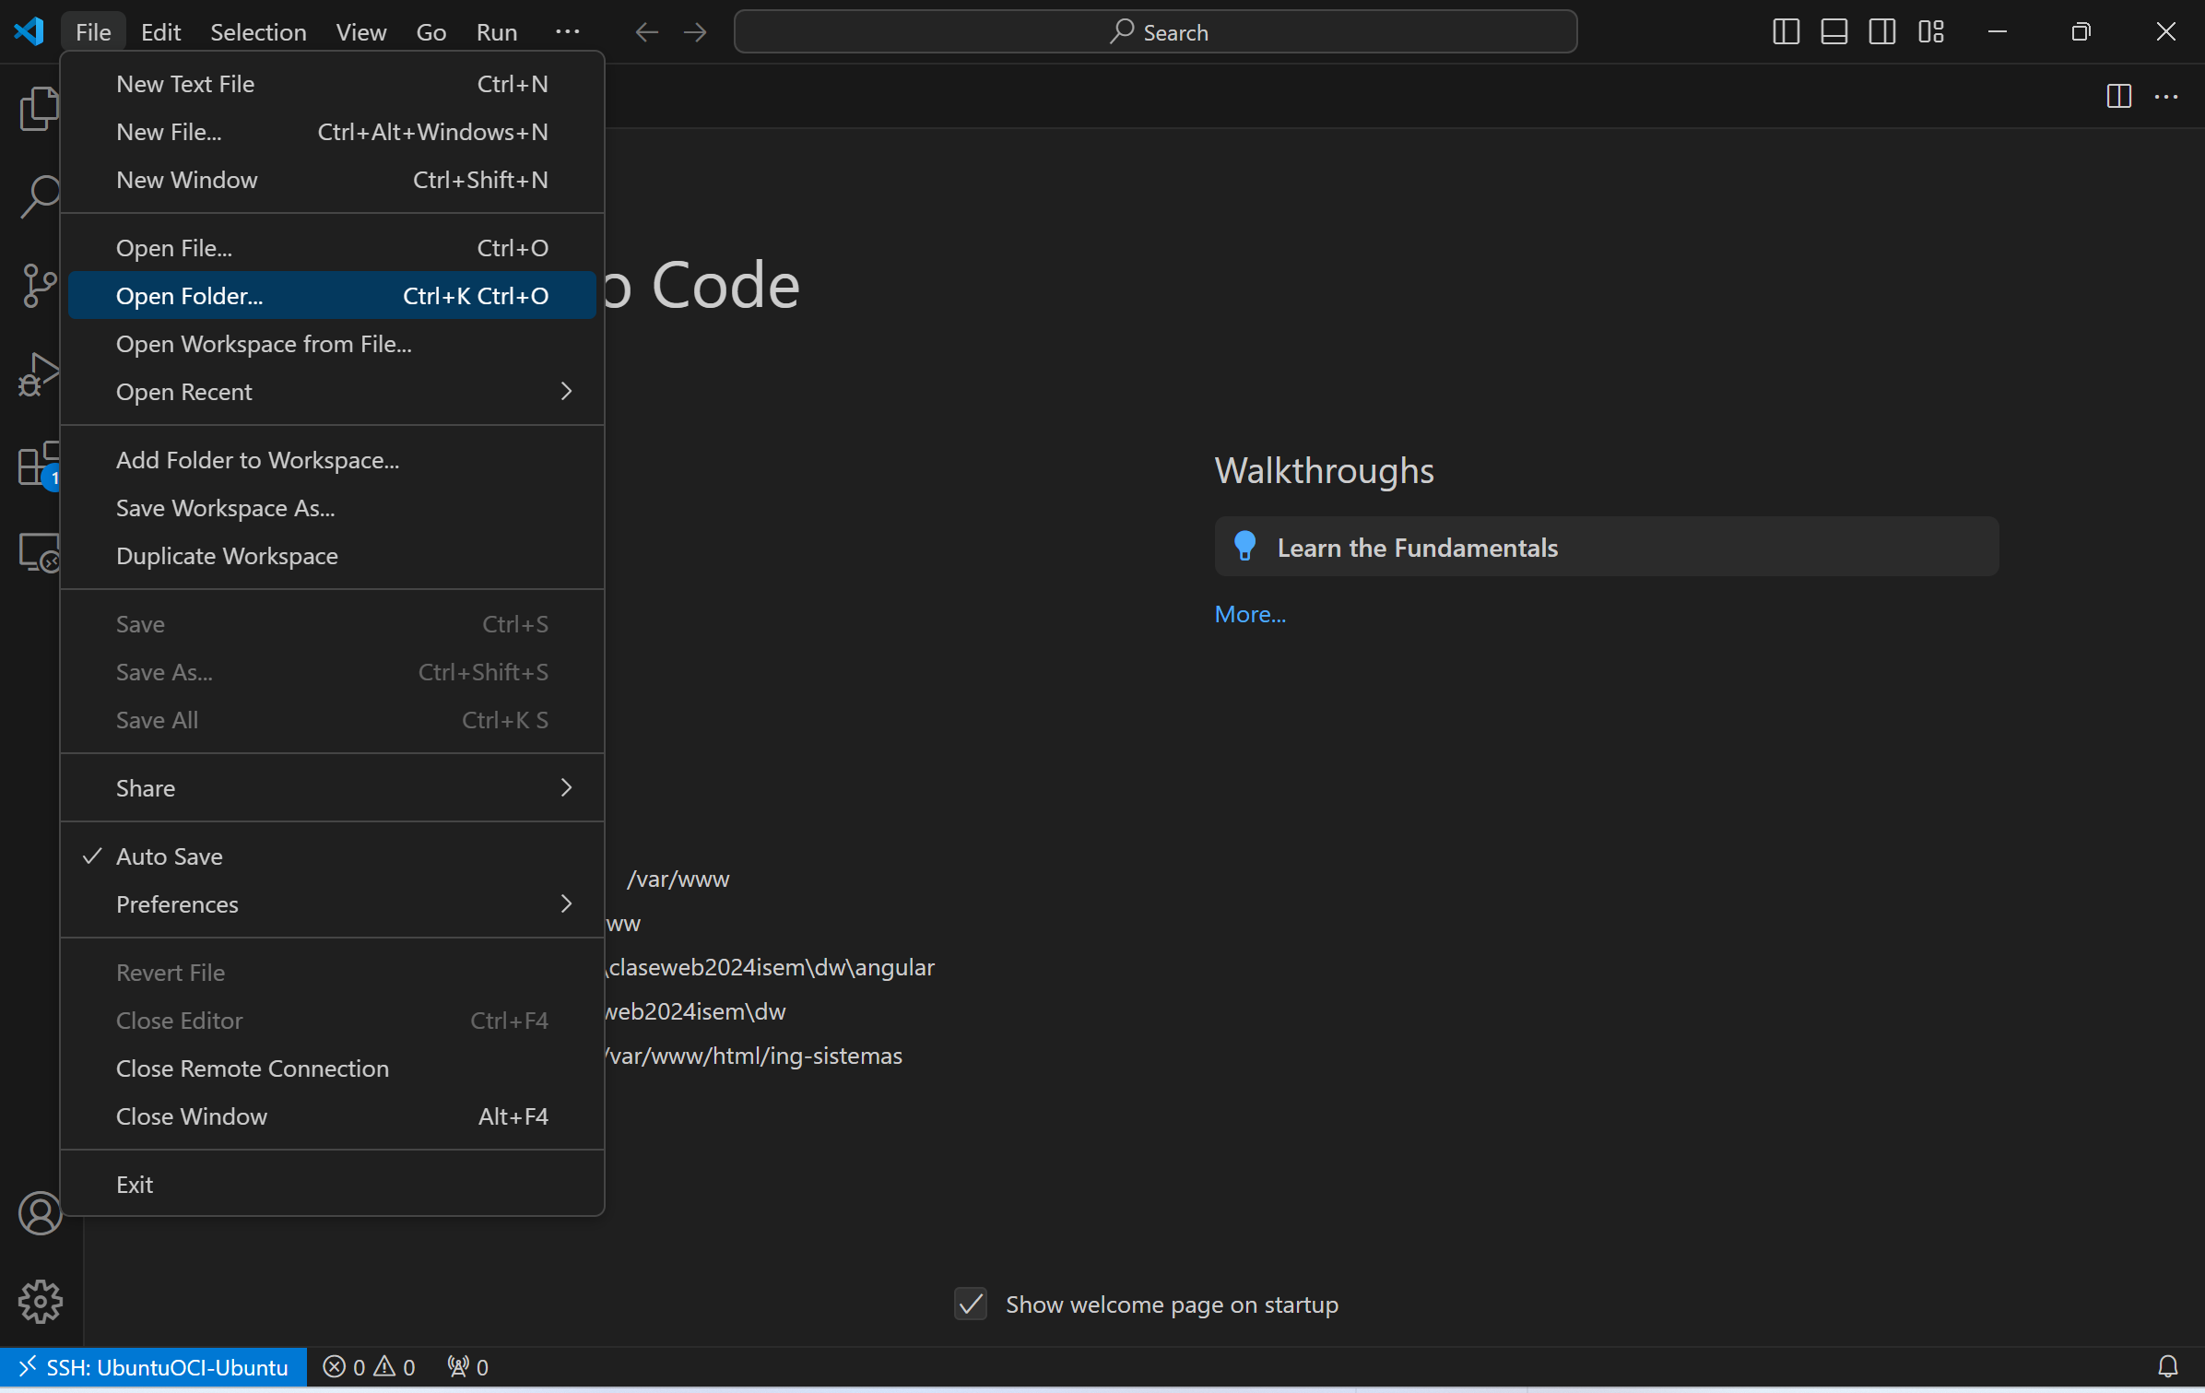The width and height of the screenshot is (2205, 1393).
Task: Choose Add Folder to Workspace...
Action: tap(332, 460)
